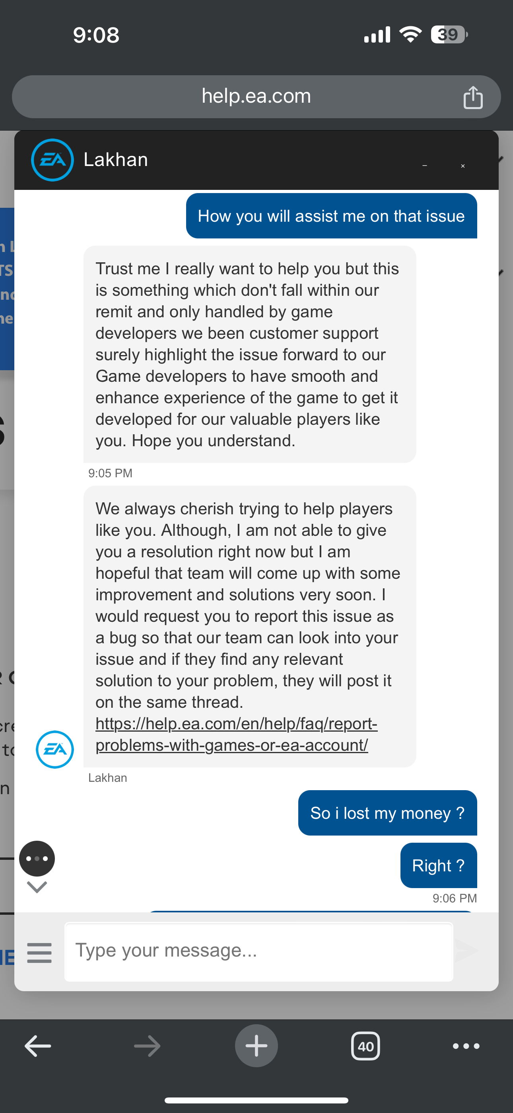
Task: Open the browser's more options menu
Action: pos(466,1046)
